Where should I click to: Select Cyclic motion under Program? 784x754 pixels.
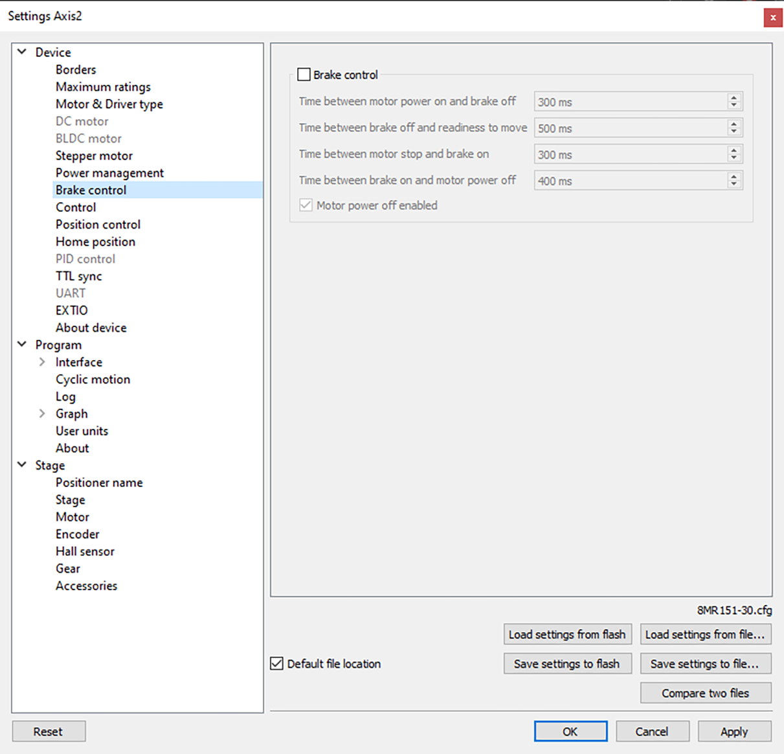[x=93, y=379]
